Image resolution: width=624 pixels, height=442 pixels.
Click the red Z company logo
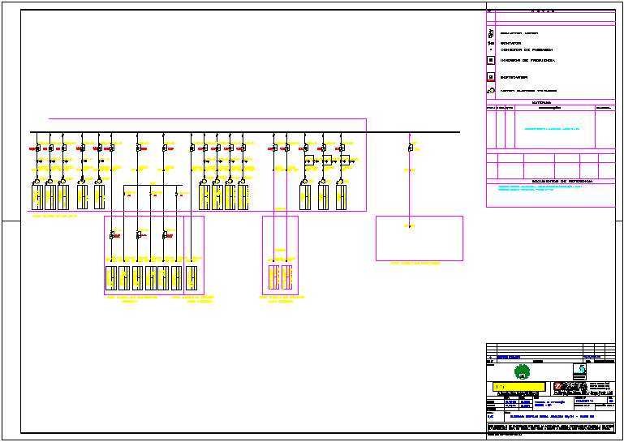point(558,386)
